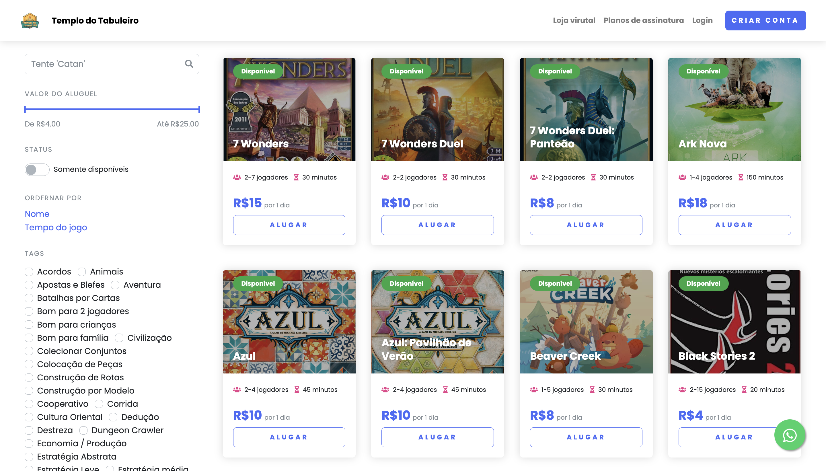This screenshot has height=471, width=826.
Task: Check the Aventura tag checkbox
Action: coord(115,285)
